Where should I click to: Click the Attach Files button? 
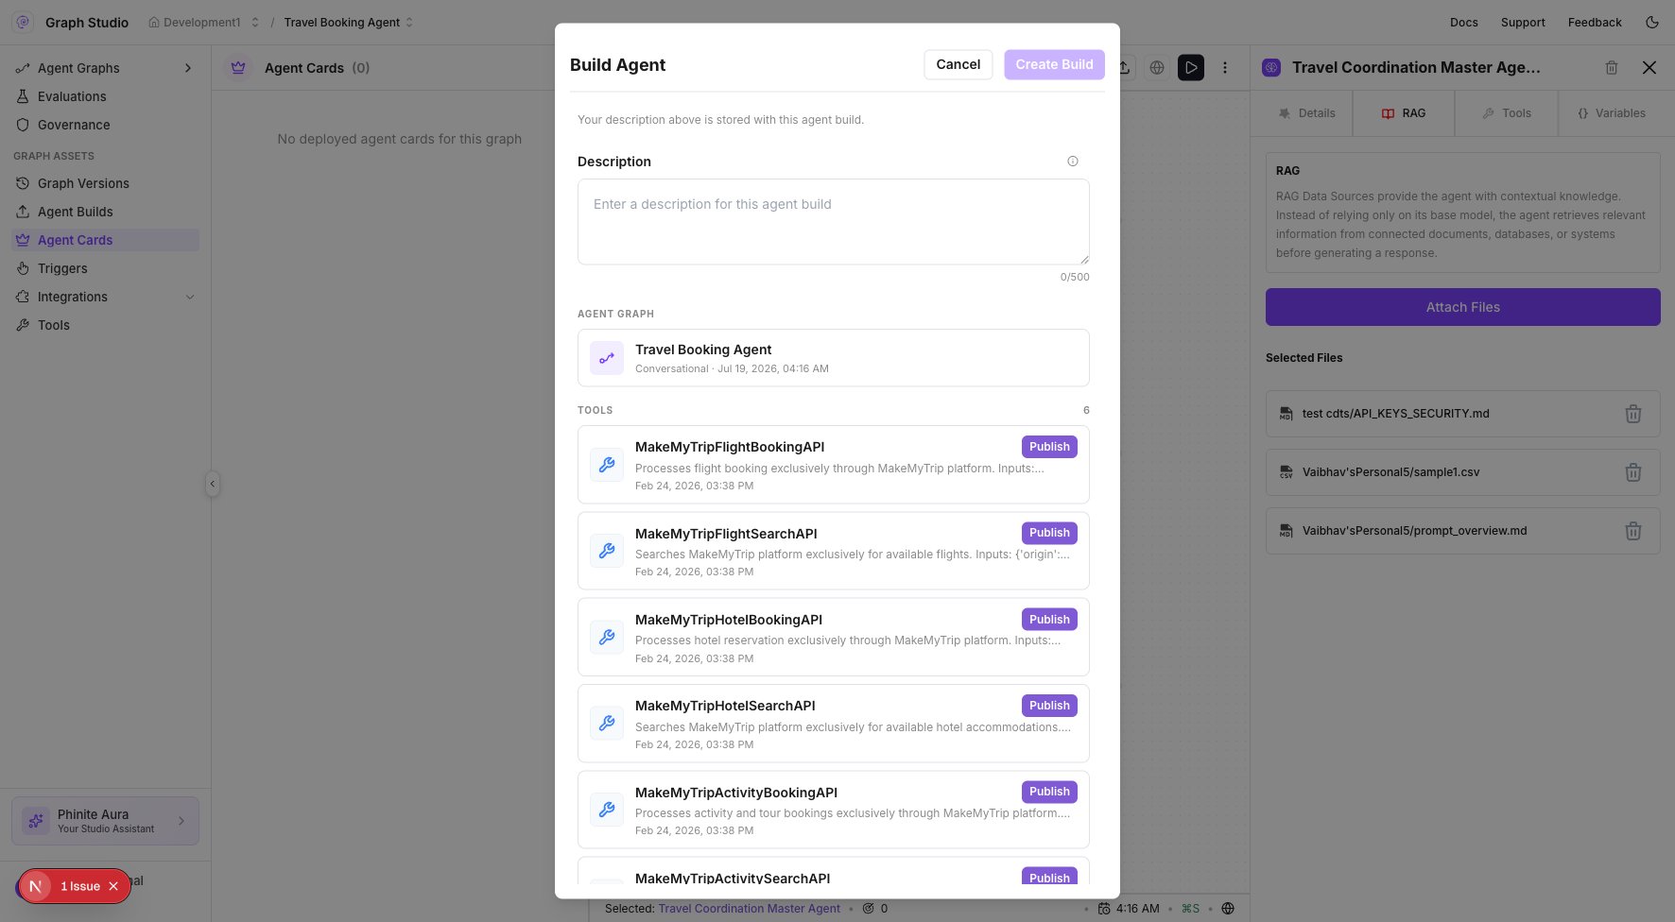(1463, 307)
